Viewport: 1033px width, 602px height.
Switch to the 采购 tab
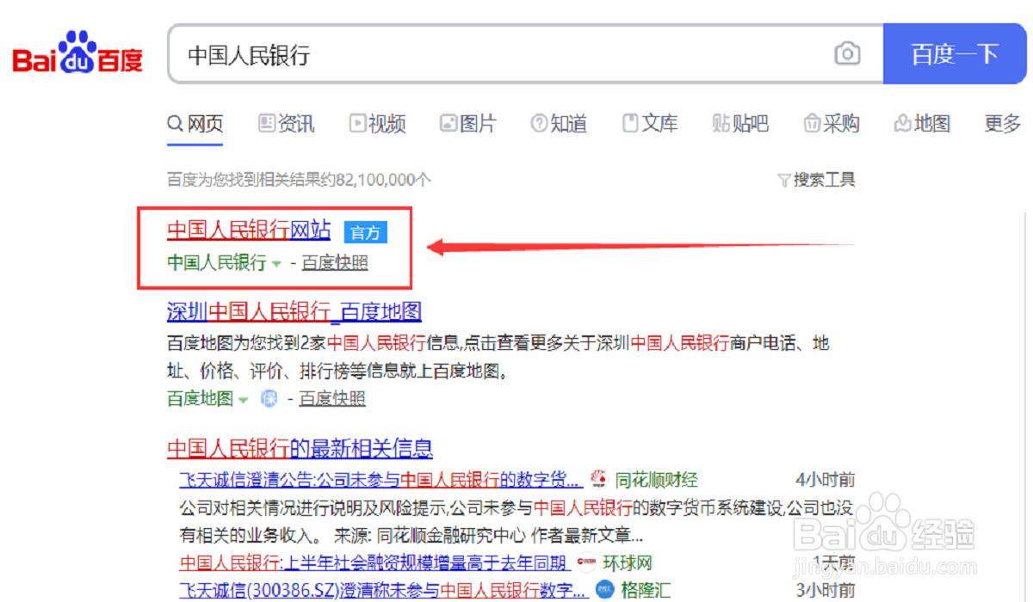[x=832, y=124]
